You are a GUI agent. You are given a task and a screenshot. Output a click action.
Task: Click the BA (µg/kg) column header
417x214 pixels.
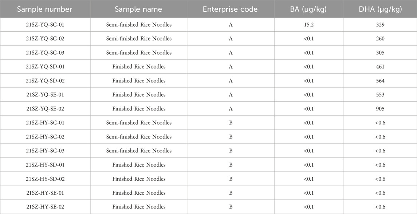(x=308, y=9)
